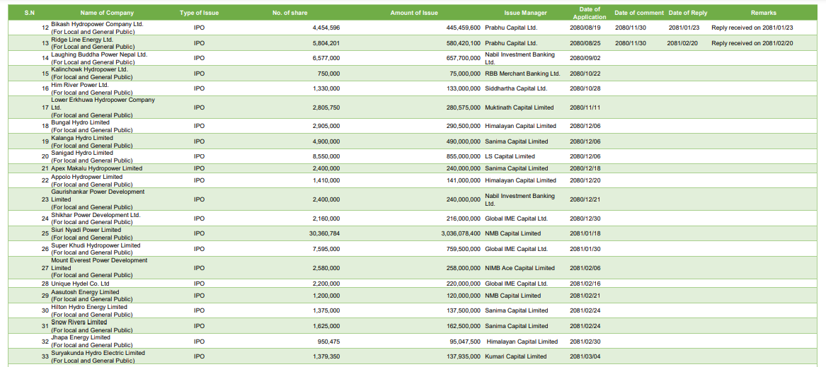
Task: Select Kalanga Hydro Limited name cell
Action: tap(92, 141)
